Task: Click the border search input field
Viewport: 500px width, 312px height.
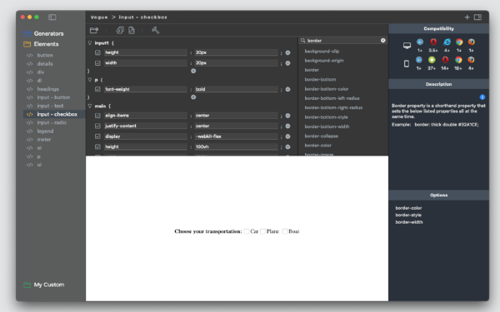Action: coord(342,41)
